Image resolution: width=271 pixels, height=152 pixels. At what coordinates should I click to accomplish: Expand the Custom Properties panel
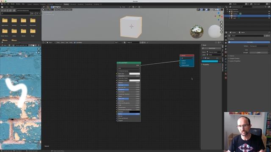tap(234, 61)
